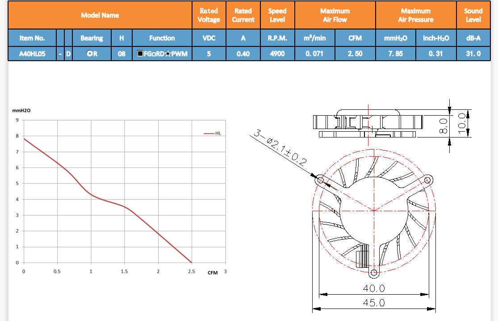Click the 45.0 width dimension label

pos(373,303)
